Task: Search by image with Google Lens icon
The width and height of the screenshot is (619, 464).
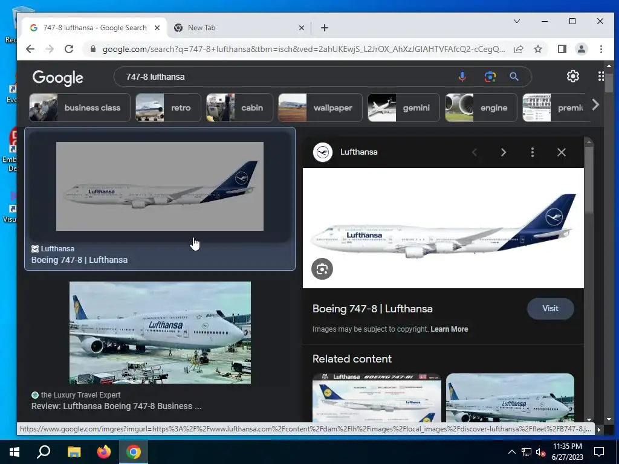Action: tap(490, 77)
